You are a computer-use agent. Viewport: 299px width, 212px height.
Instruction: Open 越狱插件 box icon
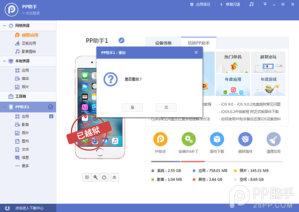[x=245, y=139]
